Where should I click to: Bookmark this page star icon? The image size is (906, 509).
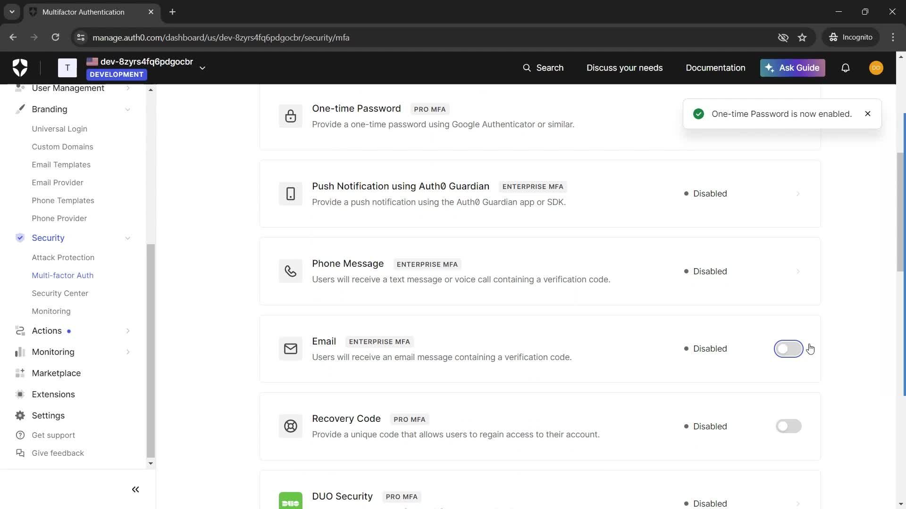click(x=802, y=37)
